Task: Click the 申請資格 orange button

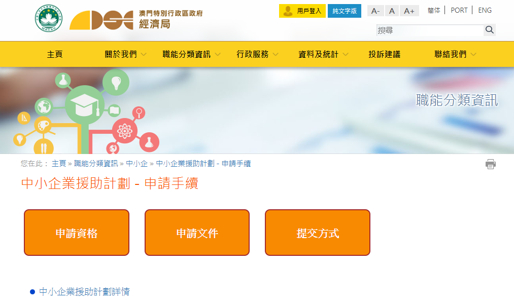Action: pos(77,233)
